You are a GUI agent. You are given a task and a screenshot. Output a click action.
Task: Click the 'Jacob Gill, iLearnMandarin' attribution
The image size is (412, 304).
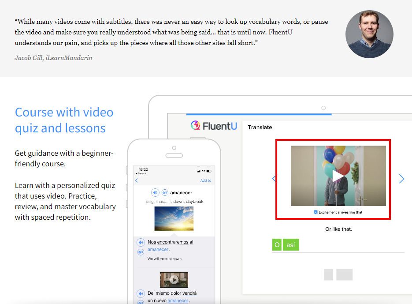pos(53,58)
